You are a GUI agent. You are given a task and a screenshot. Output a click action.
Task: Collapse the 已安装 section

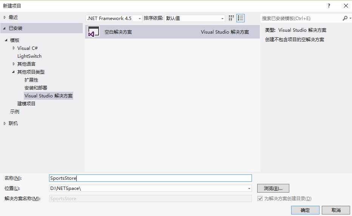[4, 28]
